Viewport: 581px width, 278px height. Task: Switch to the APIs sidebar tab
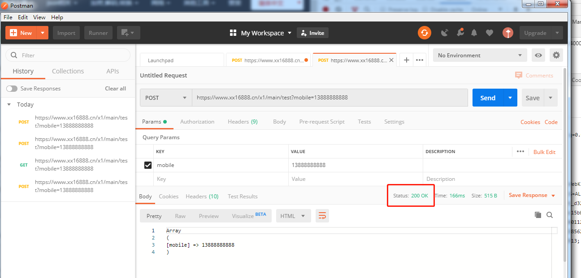pos(113,71)
